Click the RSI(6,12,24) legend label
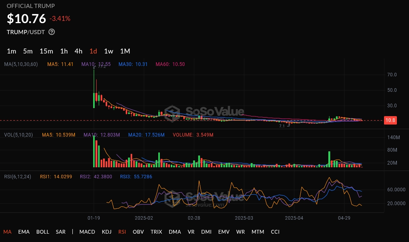409x242 pixels. click(x=17, y=177)
